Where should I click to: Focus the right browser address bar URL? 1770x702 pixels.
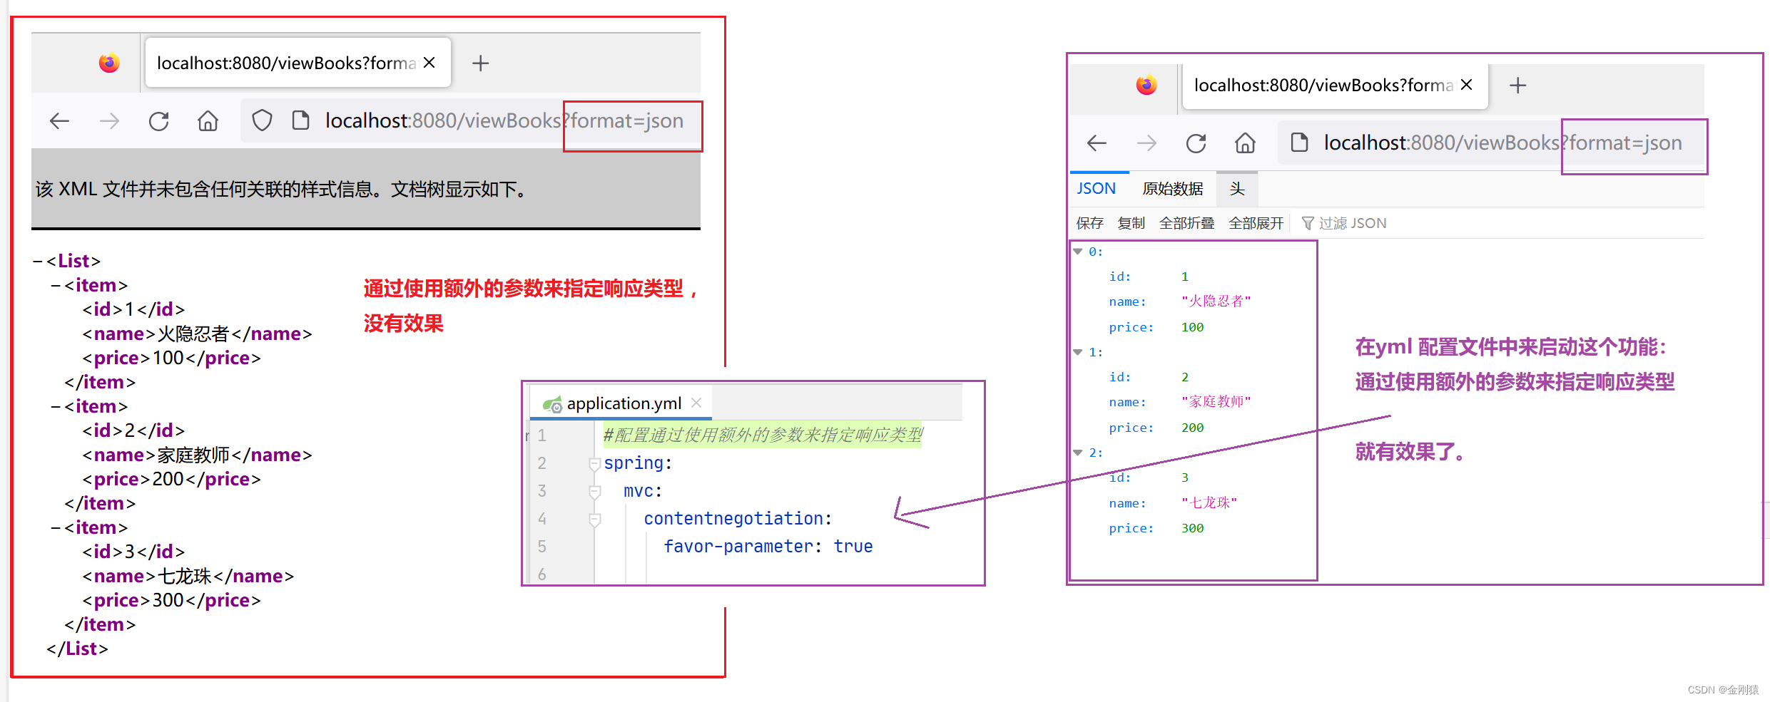coord(1502,143)
